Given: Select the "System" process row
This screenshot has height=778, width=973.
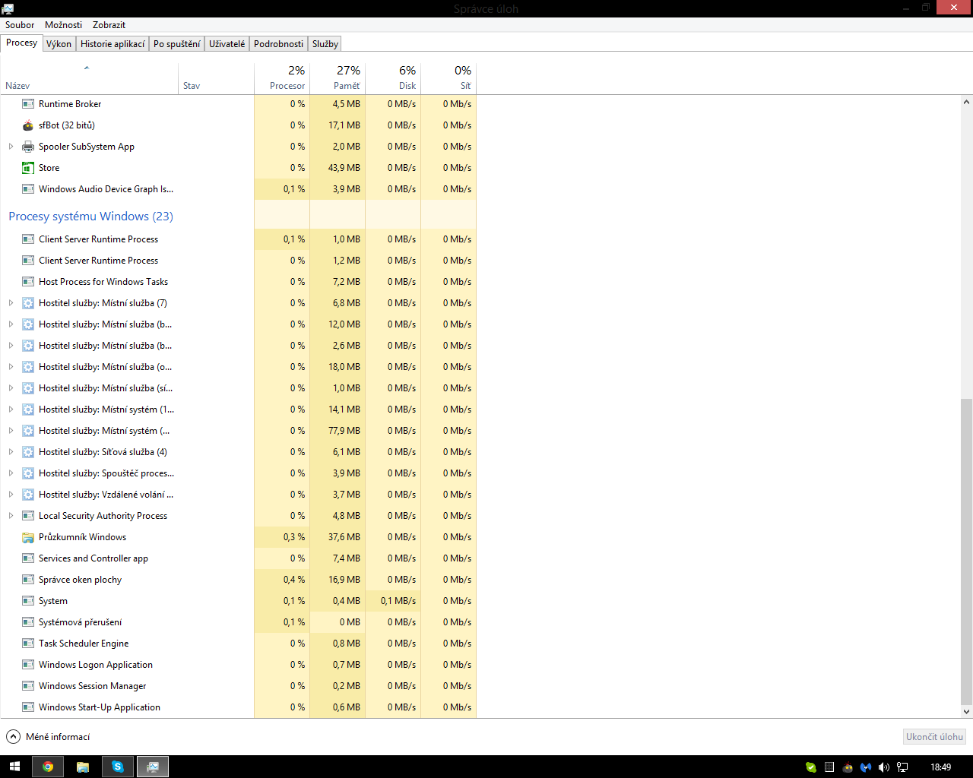Looking at the screenshot, I should click(239, 601).
